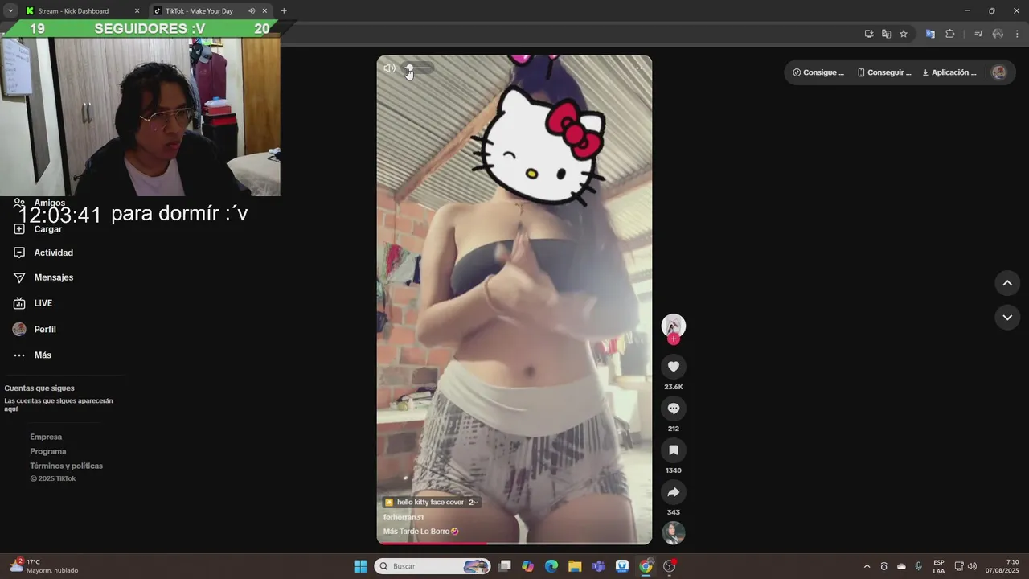This screenshot has width=1029, height=579.
Task: Open Chrome profile avatar
Action: coord(998,34)
